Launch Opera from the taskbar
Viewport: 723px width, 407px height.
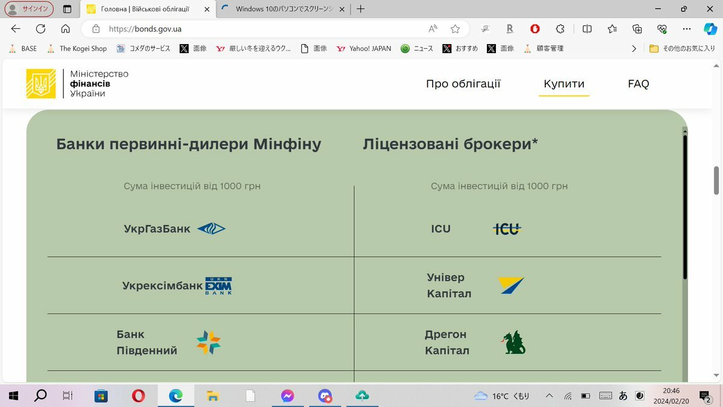click(x=138, y=396)
